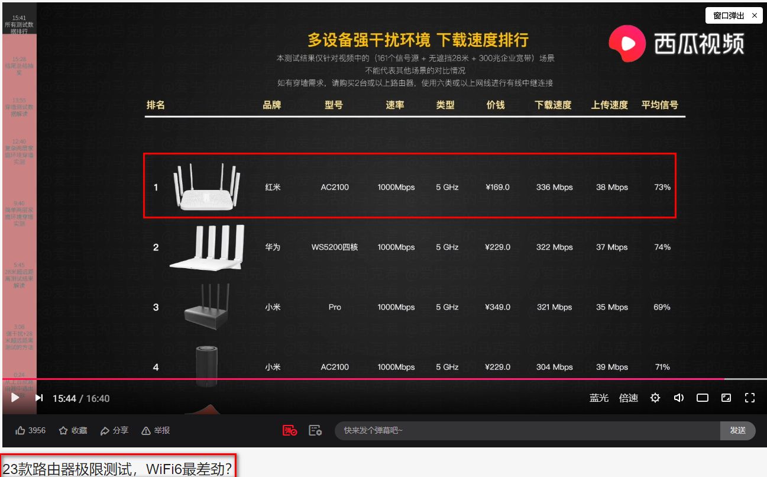Jump to chapter marker at 12:40

coord(19,152)
